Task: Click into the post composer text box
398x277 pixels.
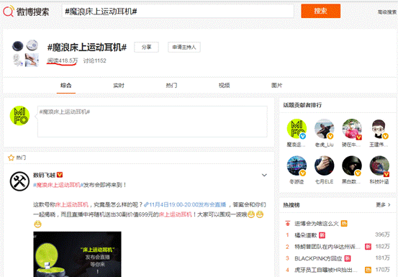Action: coord(153,122)
